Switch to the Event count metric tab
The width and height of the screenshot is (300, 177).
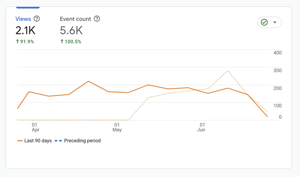pos(75,19)
